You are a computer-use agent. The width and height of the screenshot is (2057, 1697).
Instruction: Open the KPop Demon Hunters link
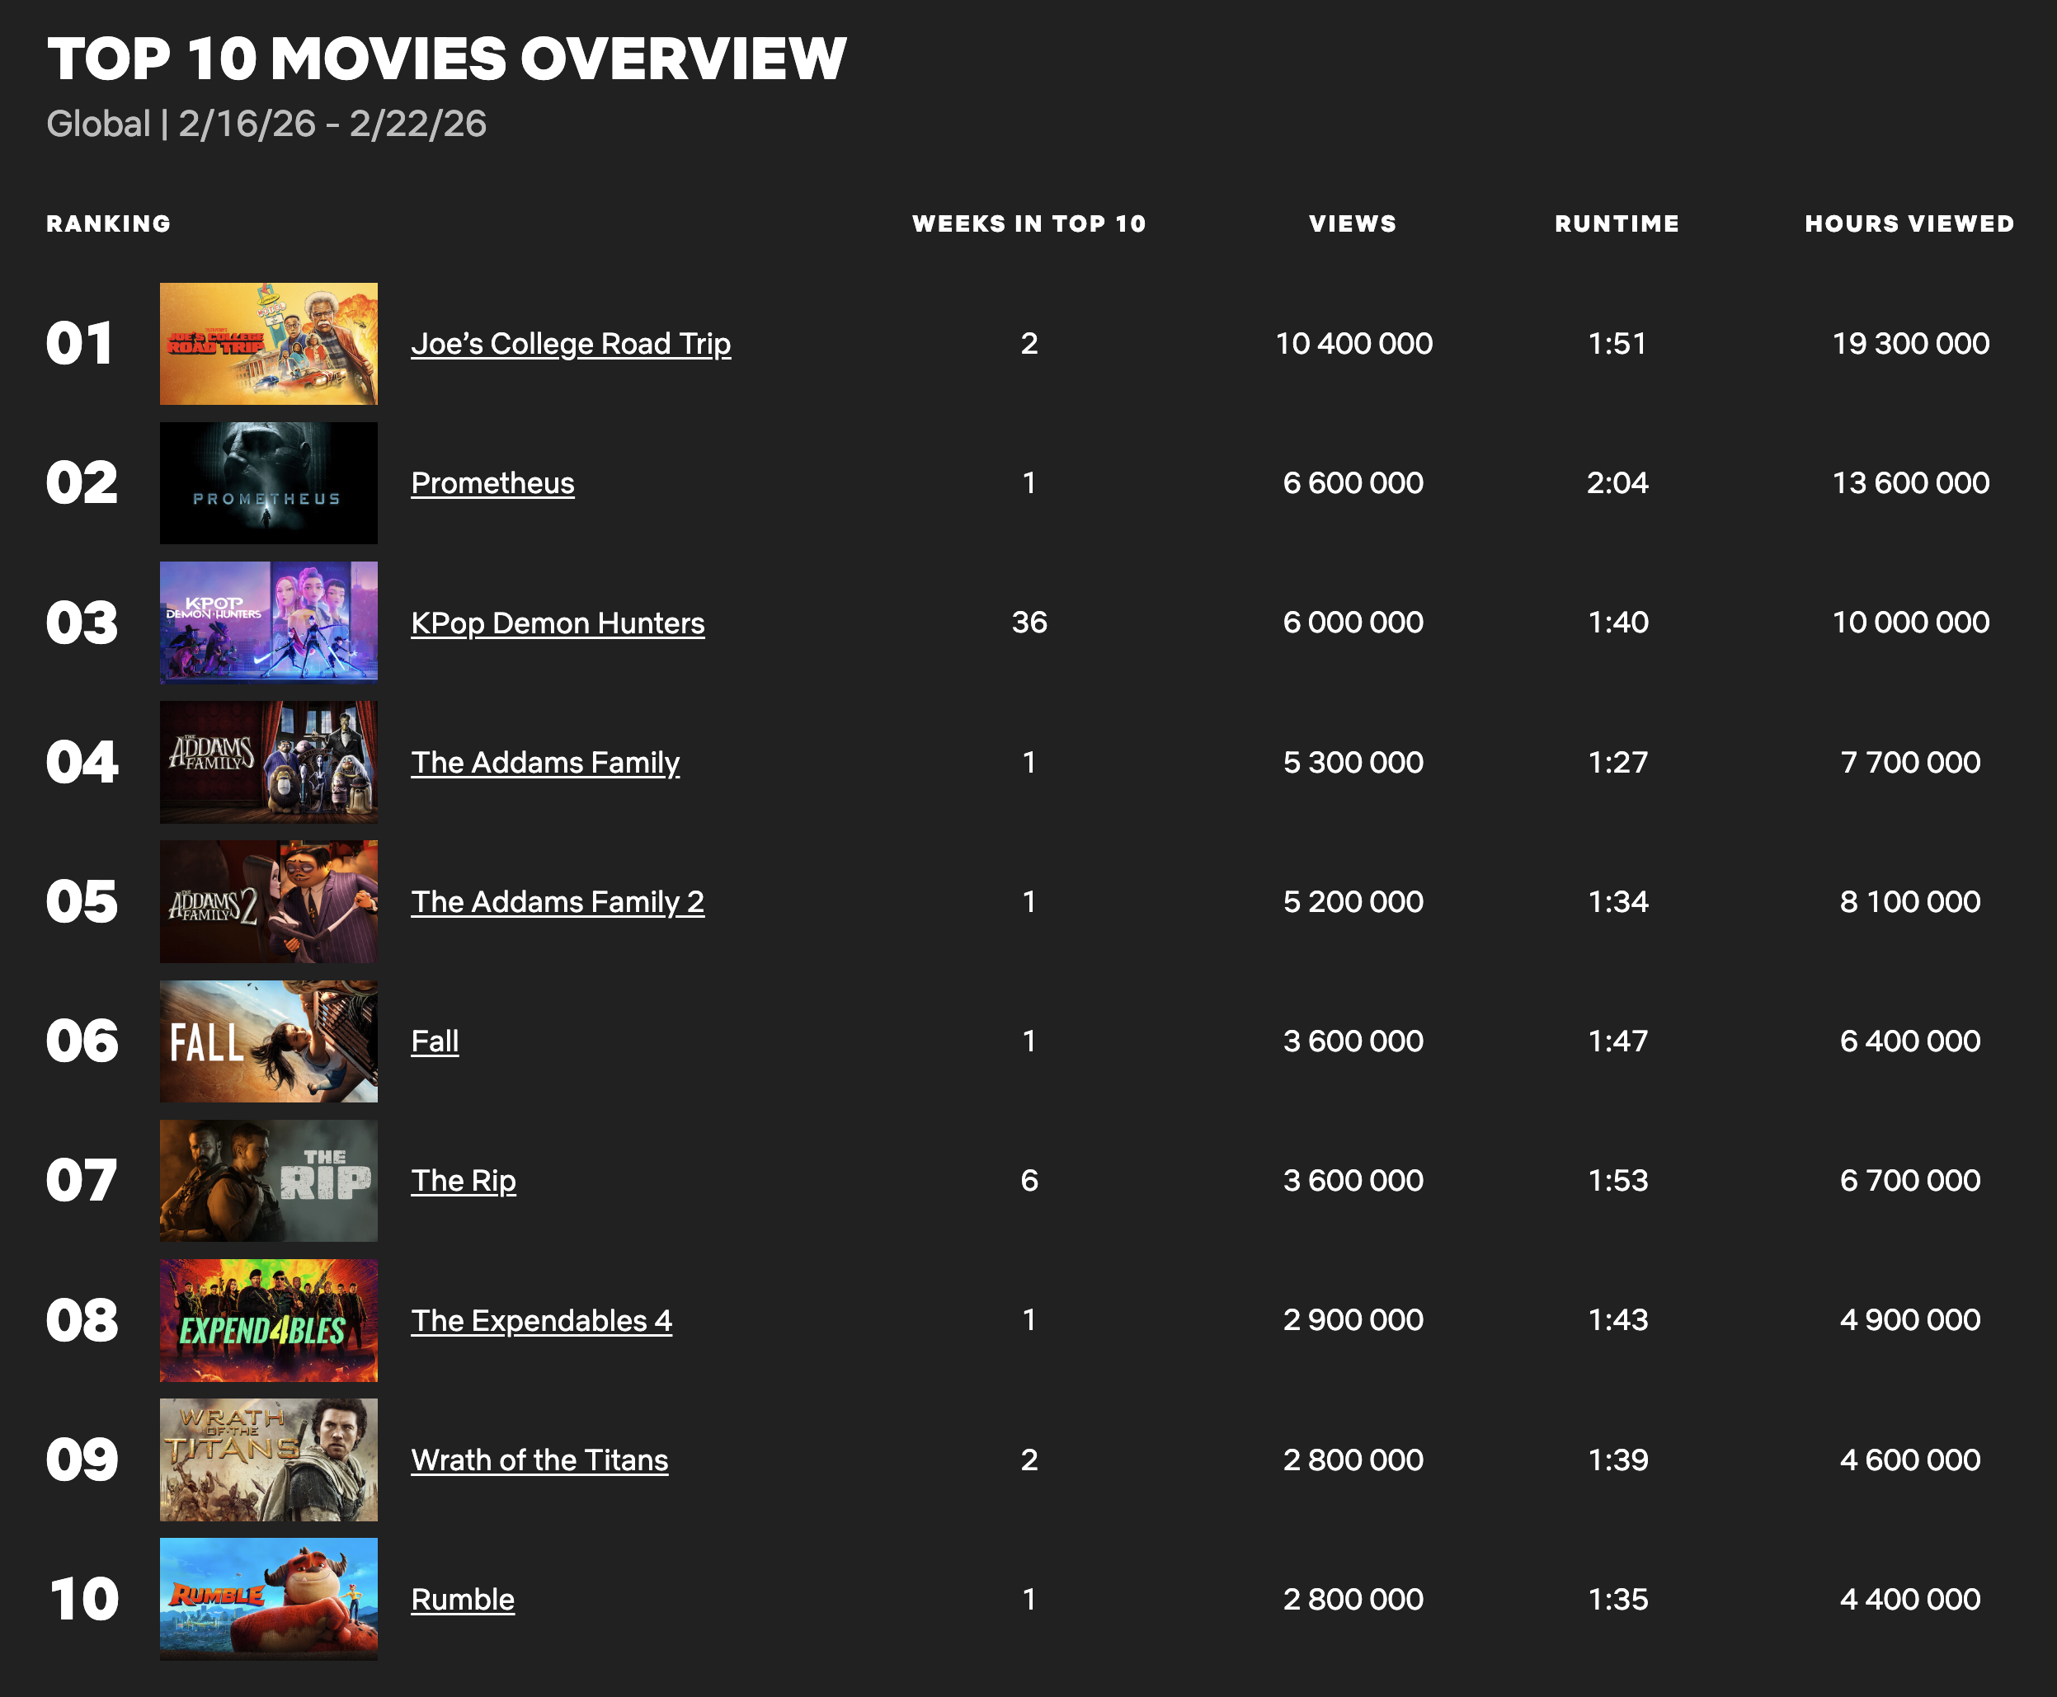[558, 623]
